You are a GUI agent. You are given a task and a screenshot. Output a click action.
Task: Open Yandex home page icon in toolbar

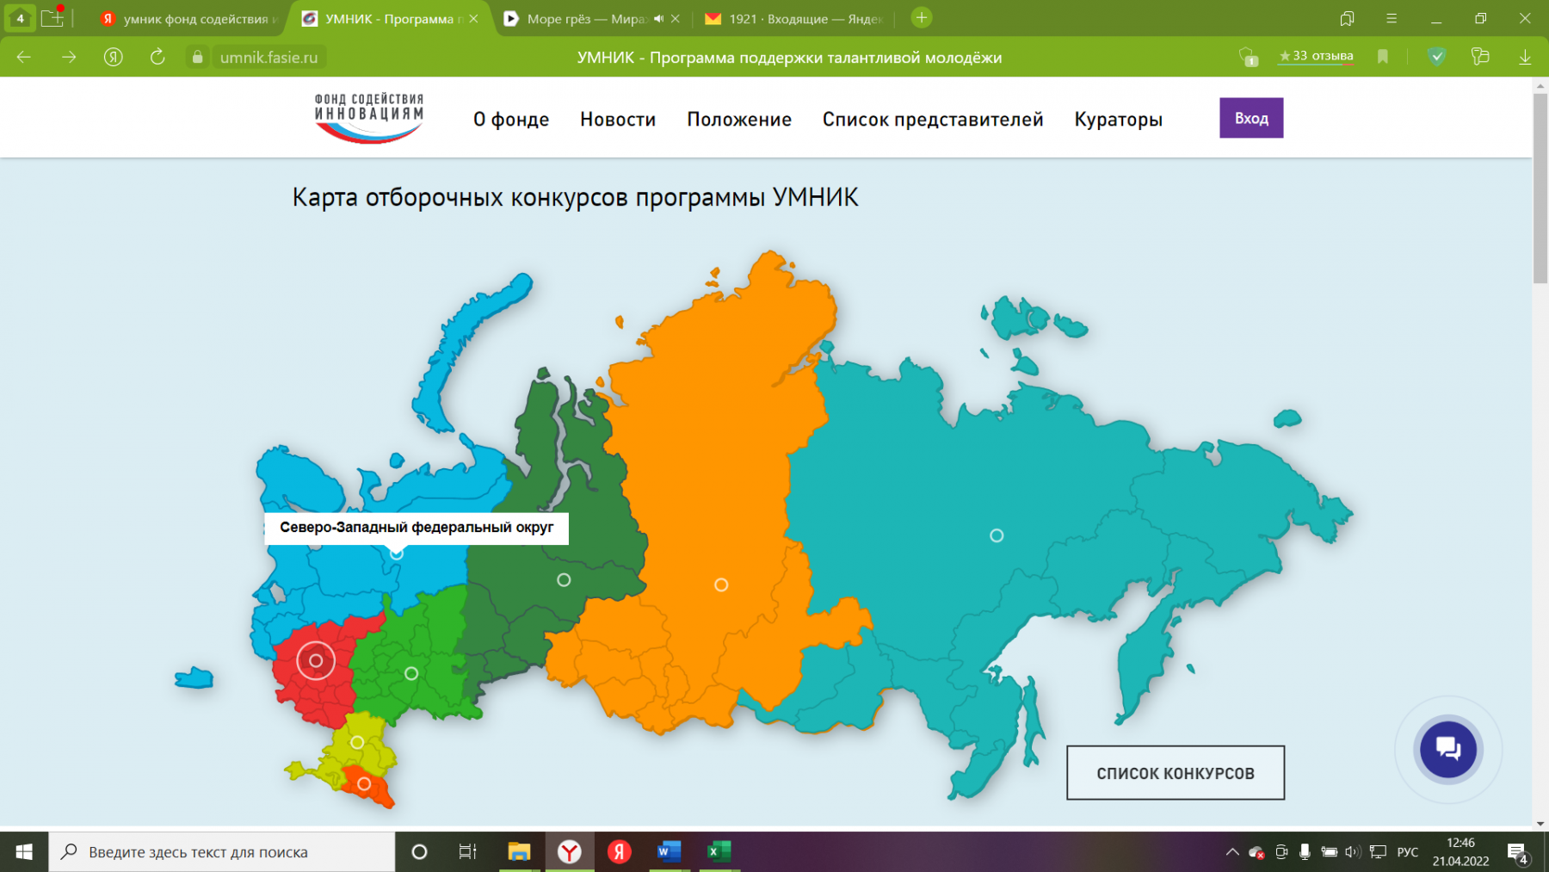114,57
